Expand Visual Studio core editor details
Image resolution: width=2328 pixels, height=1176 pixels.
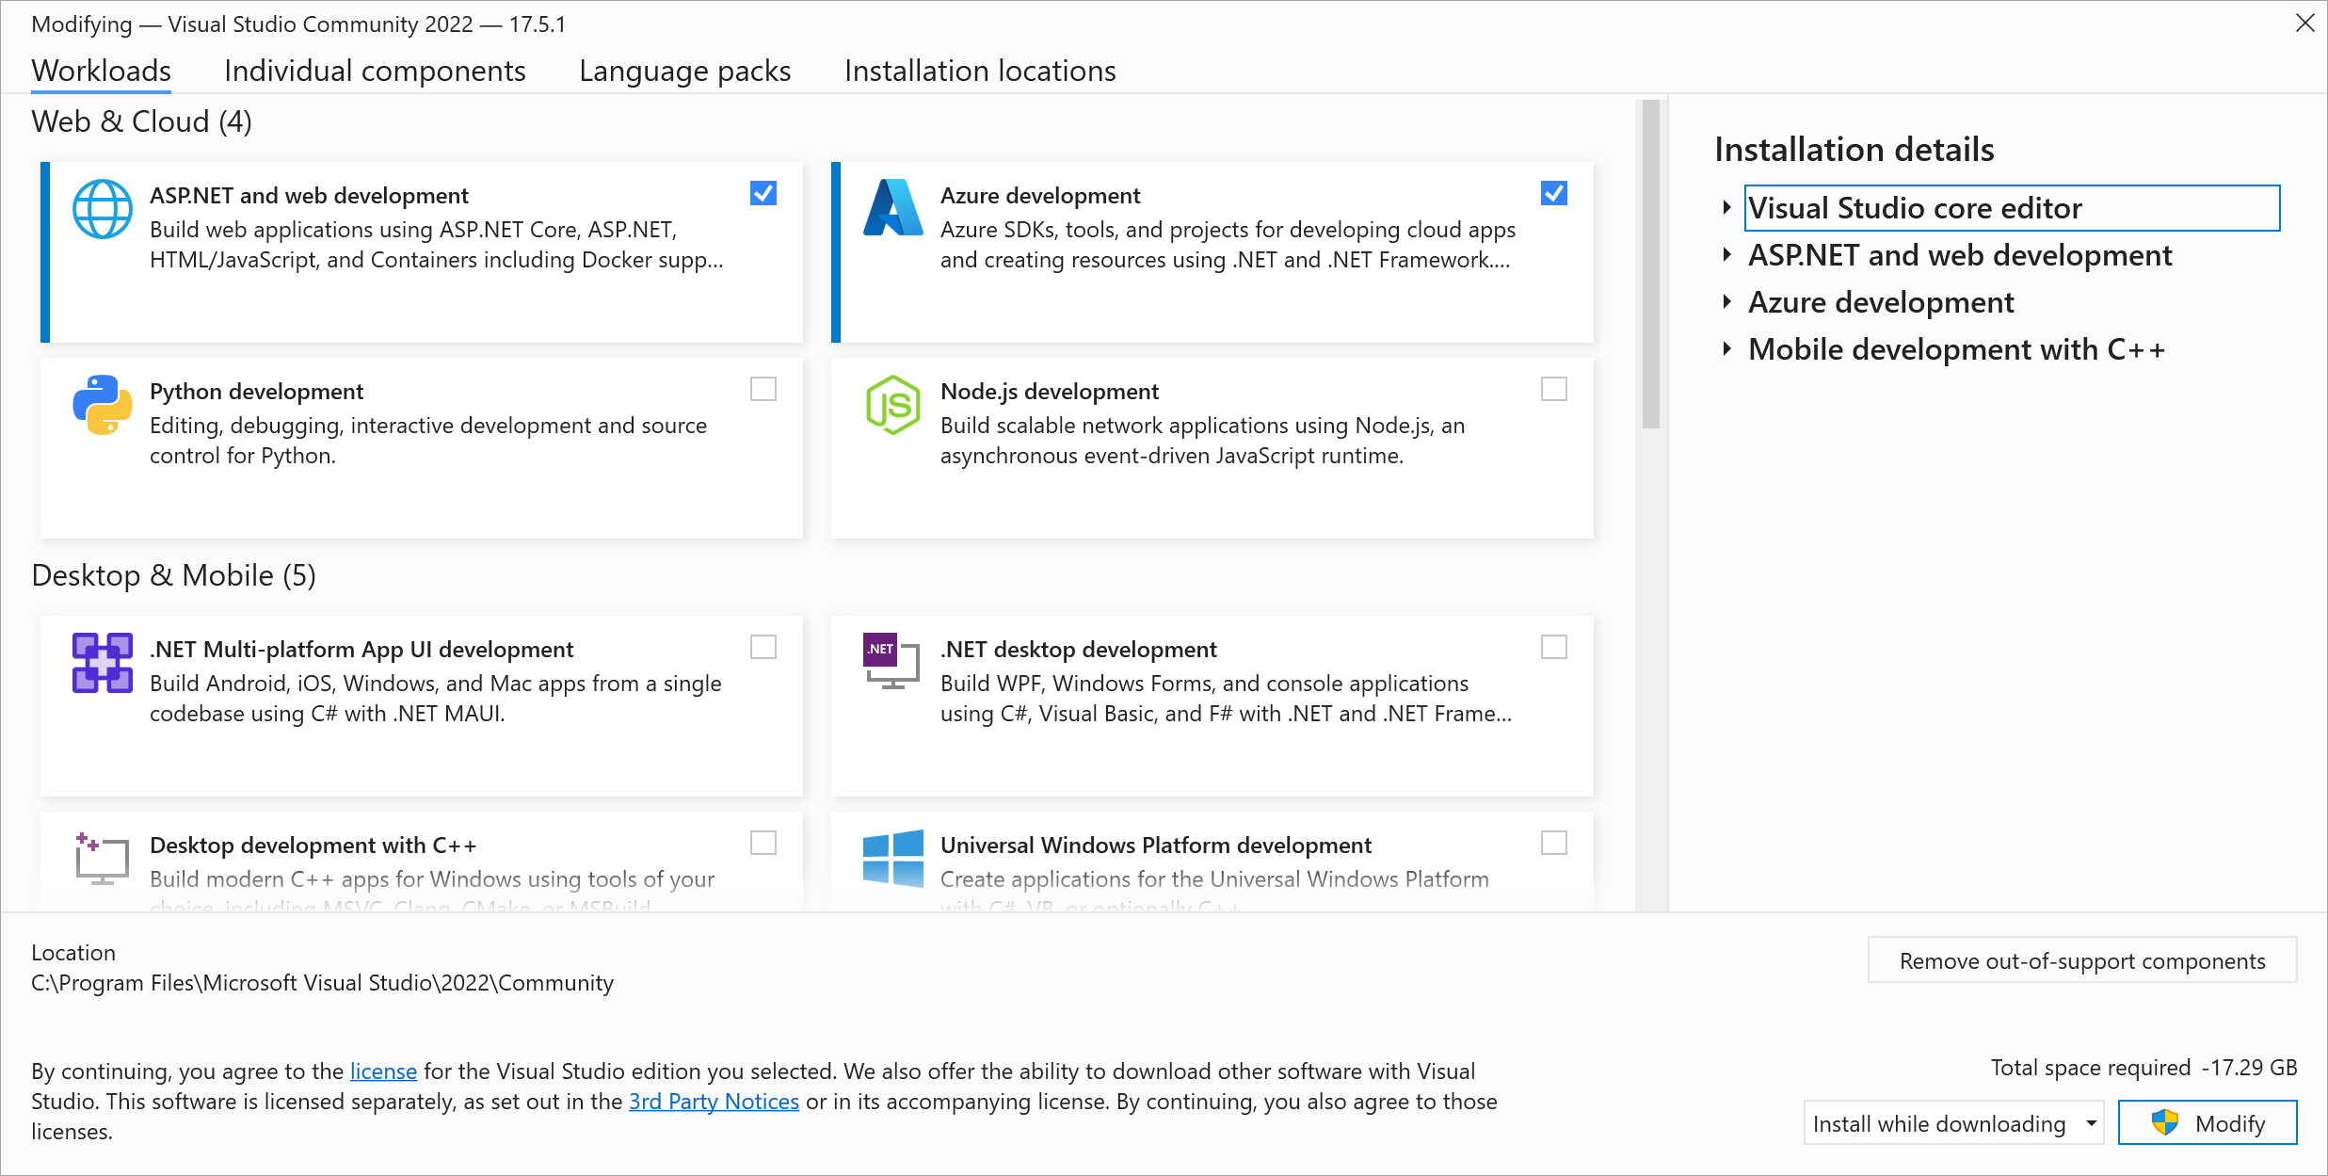pyautogui.click(x=1726, y=207)
